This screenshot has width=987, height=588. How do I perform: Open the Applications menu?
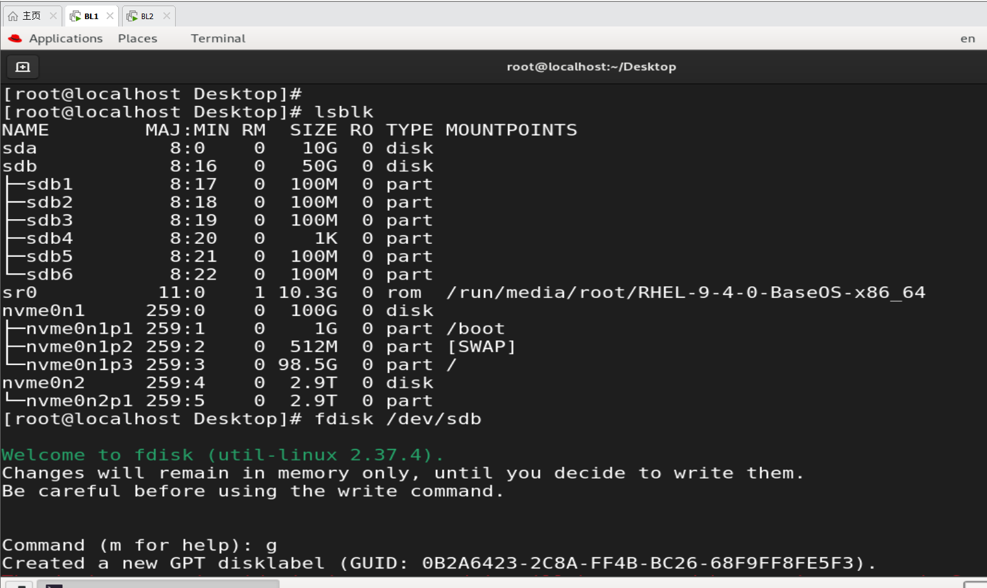click(65, 38)
